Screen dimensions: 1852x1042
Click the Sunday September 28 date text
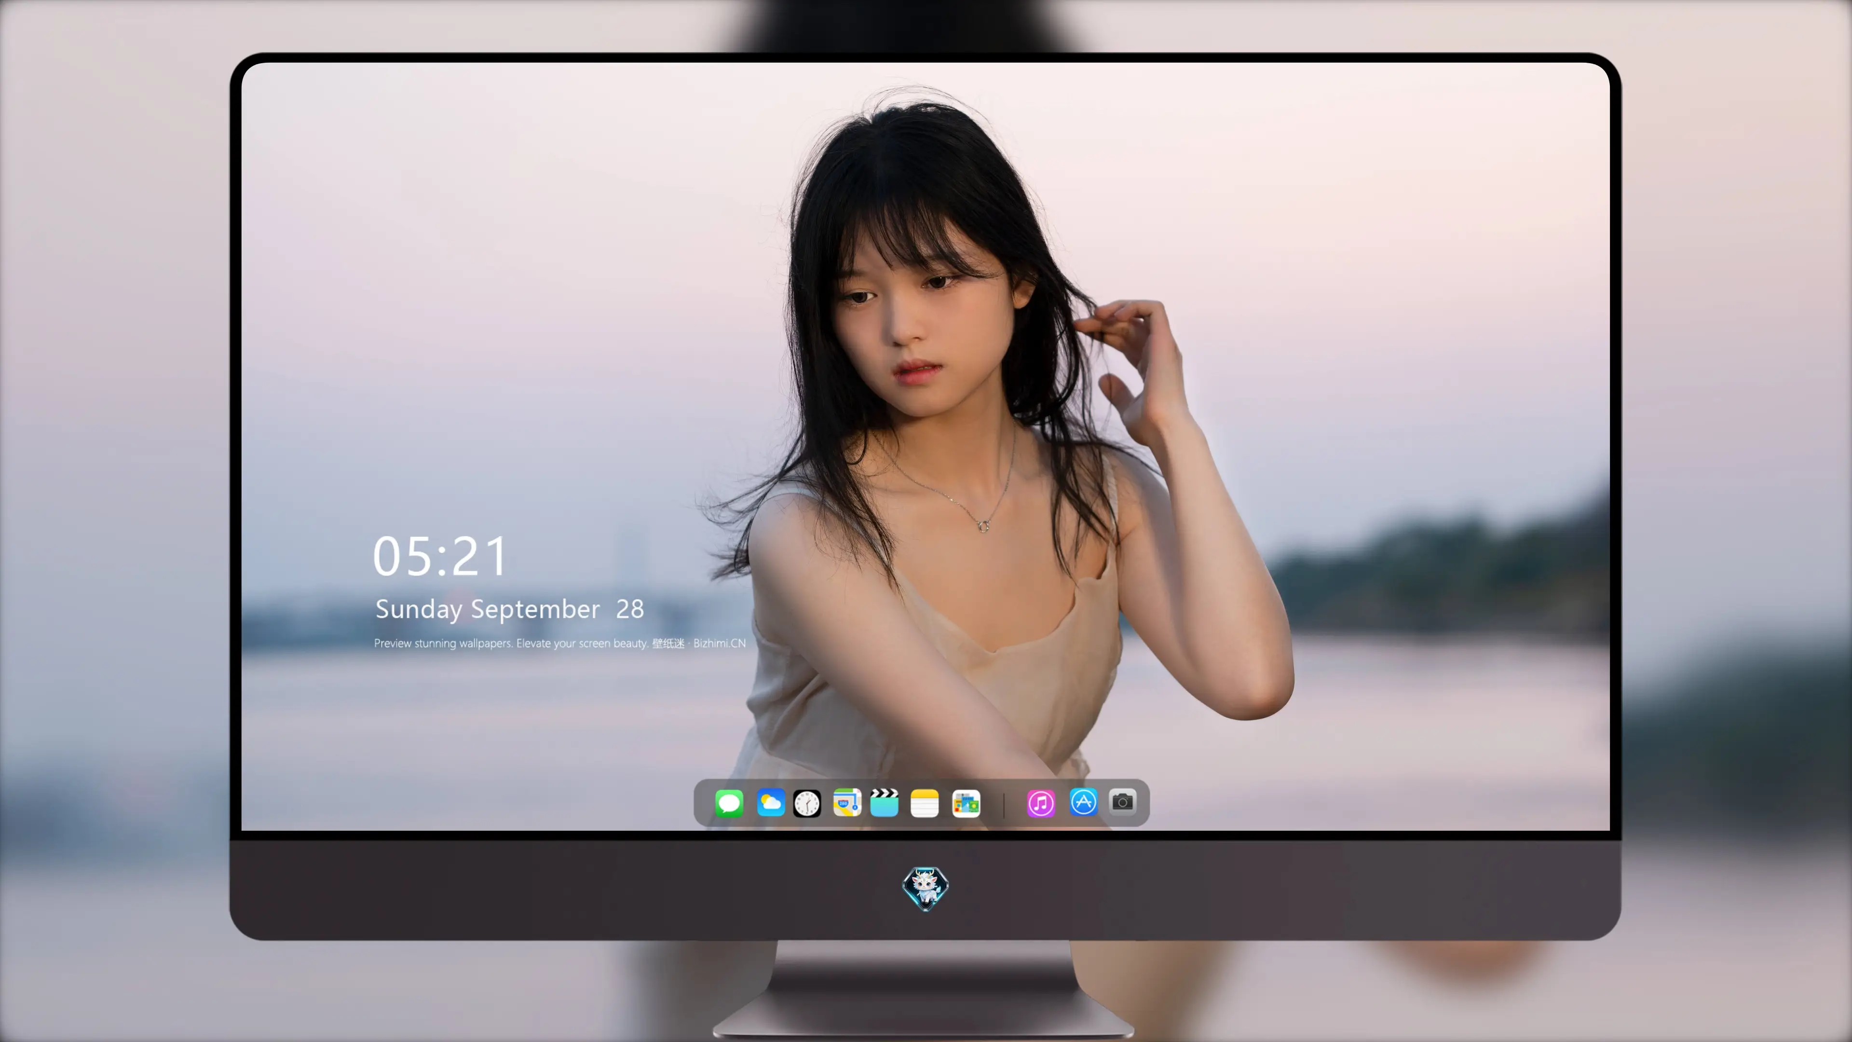tap(510, 609)
